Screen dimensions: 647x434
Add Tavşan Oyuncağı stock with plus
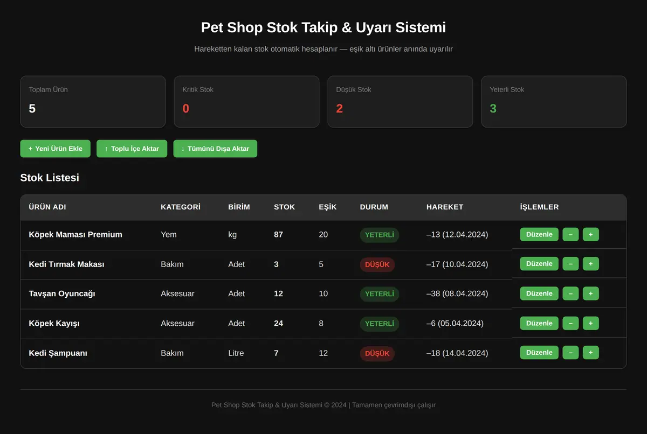[x=590, y=293]
